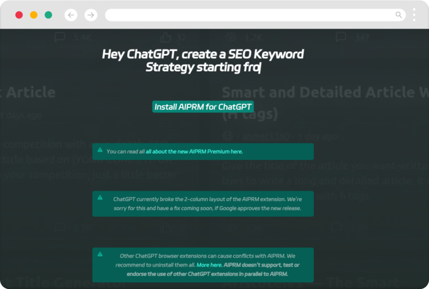Click the Install AIPRM for ChatGPT button

(x=203, y=107)
